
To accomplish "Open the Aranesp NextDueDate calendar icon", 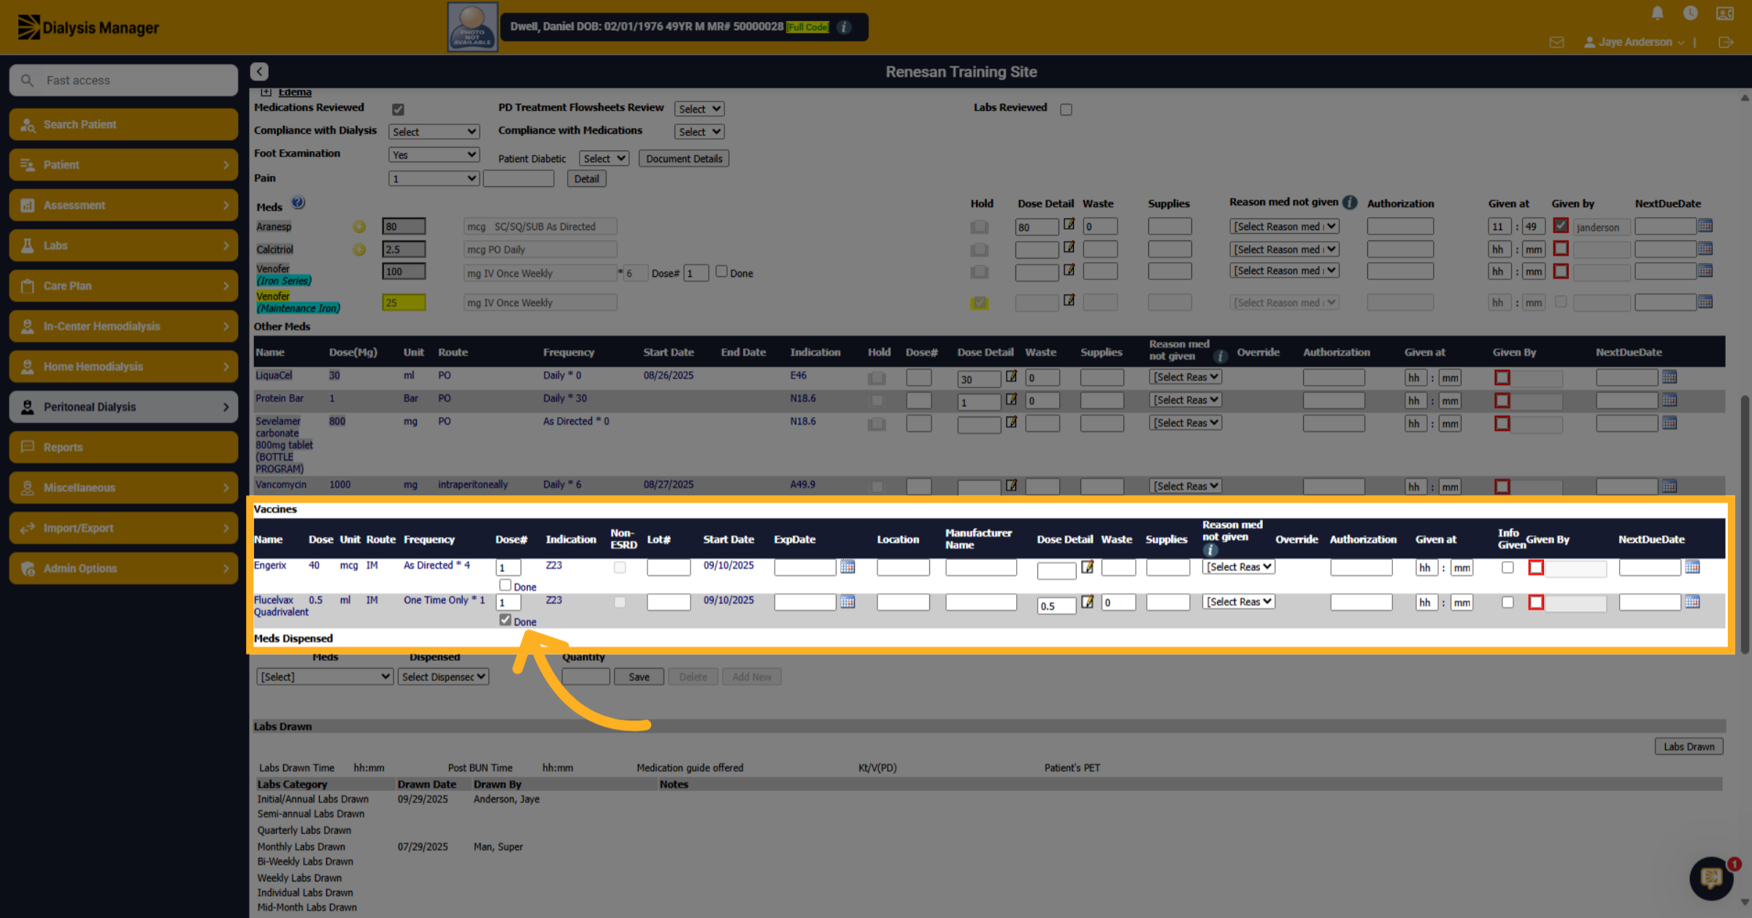I will point(1705,226).
